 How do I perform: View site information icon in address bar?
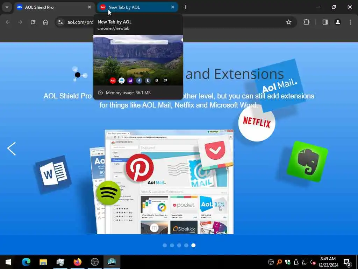click(60, 22)
